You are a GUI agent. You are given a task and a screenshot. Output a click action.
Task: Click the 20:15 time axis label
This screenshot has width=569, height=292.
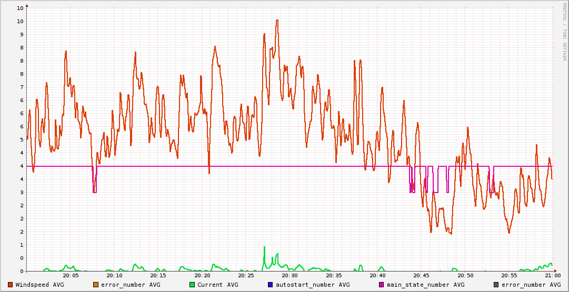[x=158, y=275]
